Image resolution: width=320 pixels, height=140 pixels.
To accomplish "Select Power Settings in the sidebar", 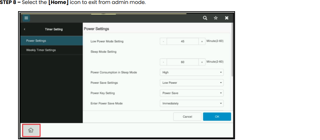I will pos(51,41).
